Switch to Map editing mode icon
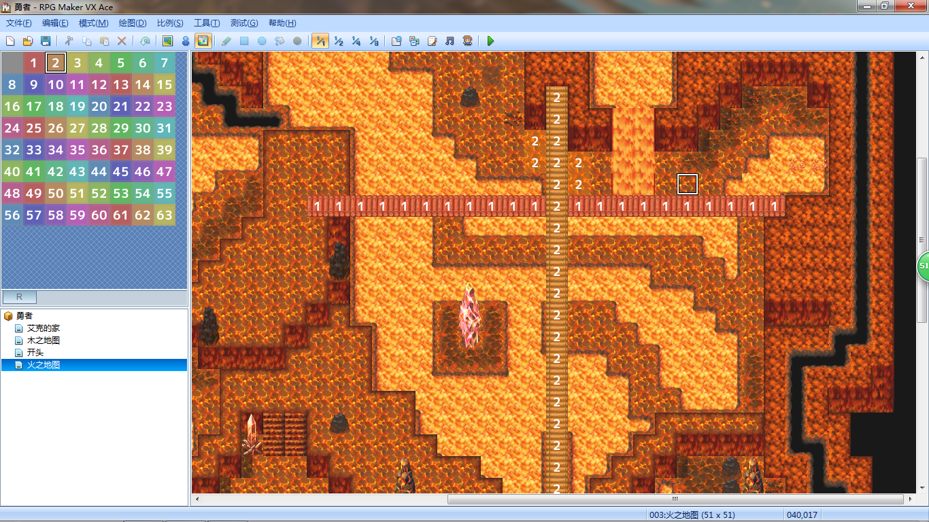This screenshot has width=929, height=522. tap(167, 41)
